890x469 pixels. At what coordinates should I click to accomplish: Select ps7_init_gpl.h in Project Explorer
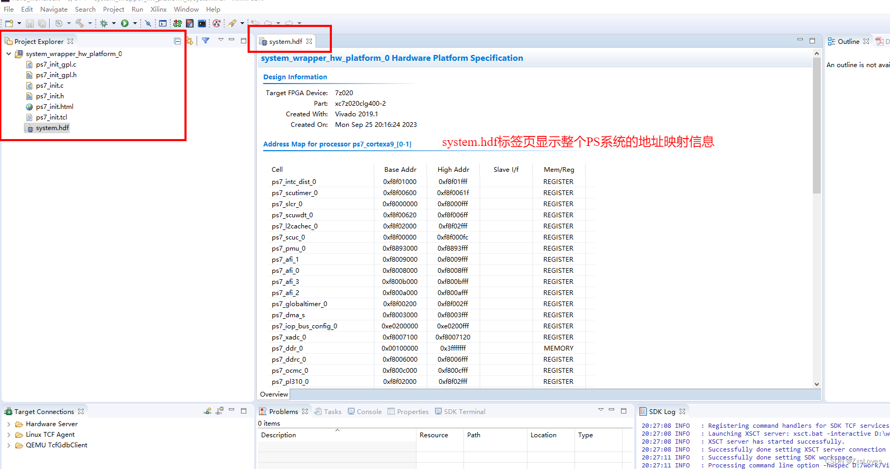56,75
